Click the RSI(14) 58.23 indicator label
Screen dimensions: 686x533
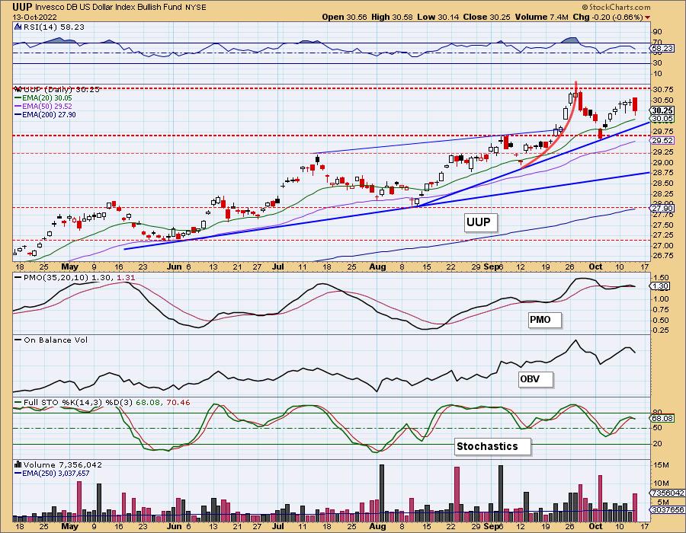(53, 27)
